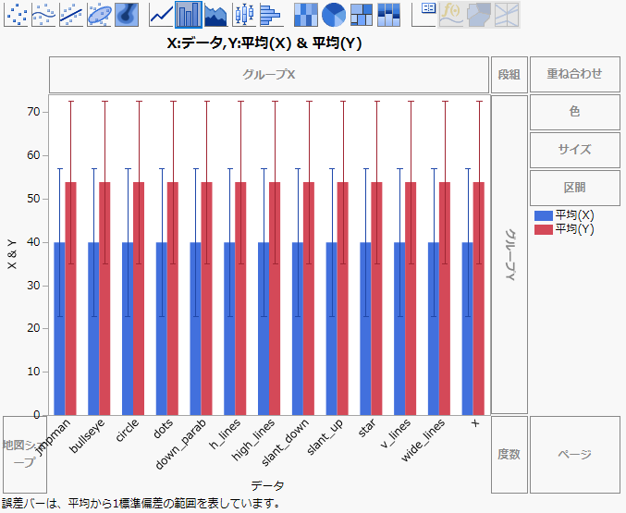626x513 pixels.
Task: Click the 色 role zone
Action: click(x=574, y=112)
